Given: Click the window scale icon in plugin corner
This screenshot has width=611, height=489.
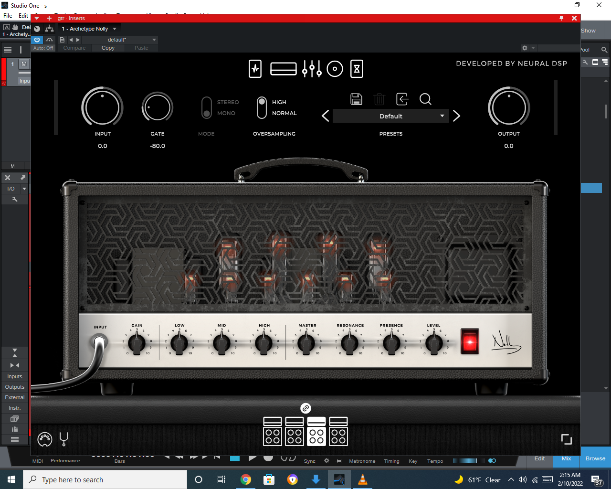Looking at the screenshot, I should 566,439.
